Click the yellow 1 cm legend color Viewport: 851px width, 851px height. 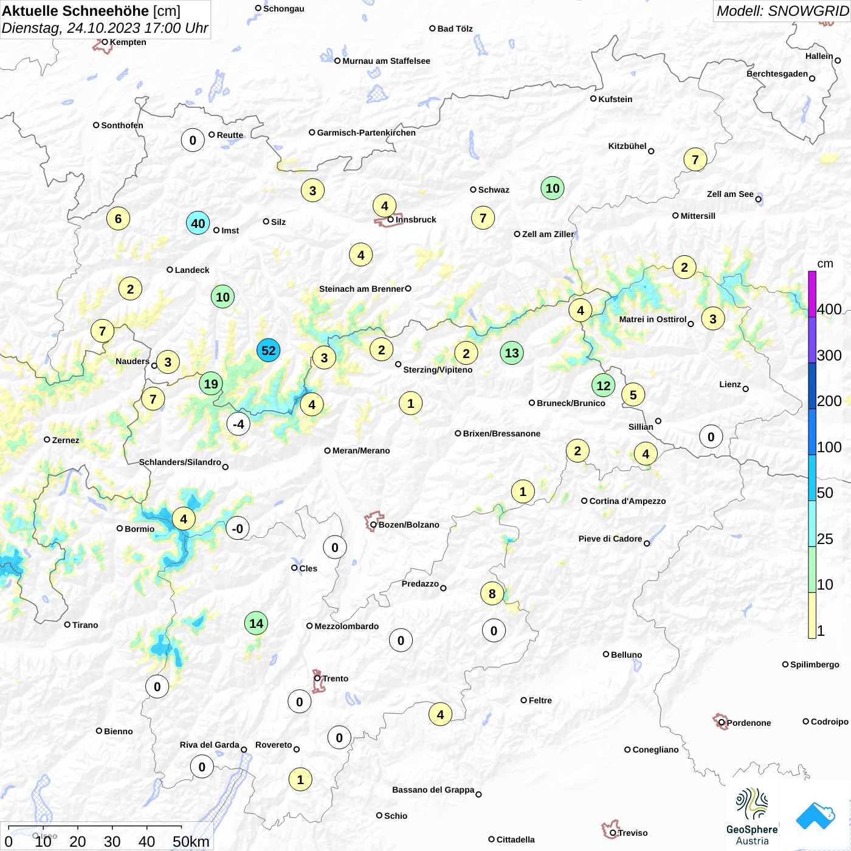812,615
